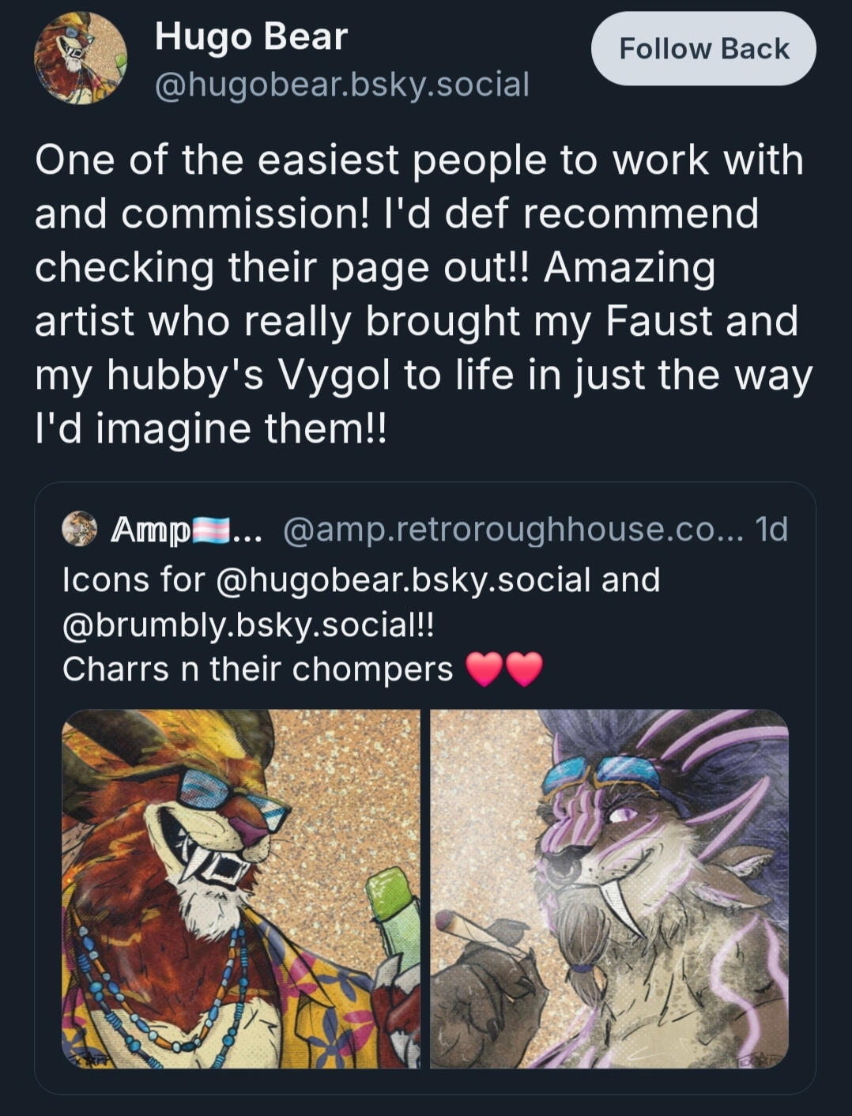Open the quoted post by Amp
Screen dimensions: 852x1116
click(x=427, y=609)
